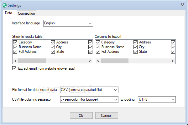
Task: Switch to the Connection tab
Action: click(27, 13)
